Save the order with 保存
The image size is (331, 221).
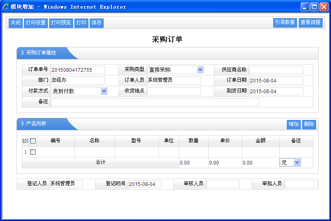click(x=97, y=23)
